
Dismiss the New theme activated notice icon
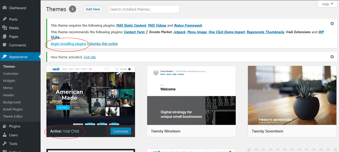pyautogui.click(x=332, y=57)
